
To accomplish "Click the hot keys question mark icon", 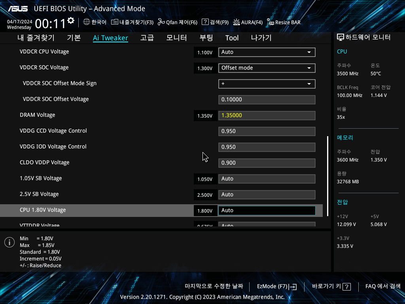I will [x=346, y=287].
